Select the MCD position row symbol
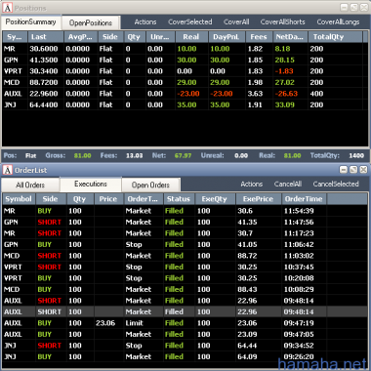This screenshot has width=371, height=371. 12,82
